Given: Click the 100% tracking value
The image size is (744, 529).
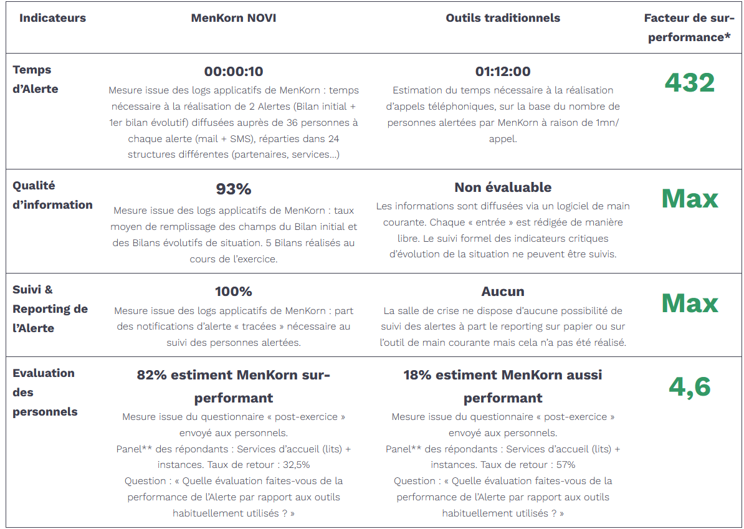Looking at the screenshot, I should click(234, 292).
